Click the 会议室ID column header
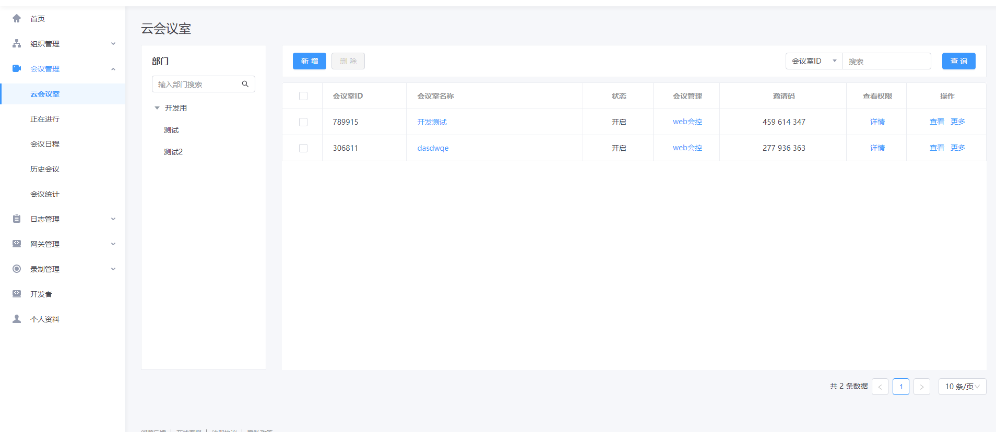Viewport: 996px width, 432px height. tap(348, 96)
